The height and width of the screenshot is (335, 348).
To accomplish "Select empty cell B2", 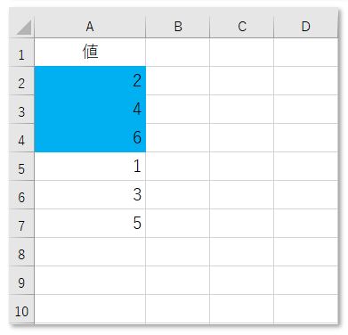I will coord(178,81).
